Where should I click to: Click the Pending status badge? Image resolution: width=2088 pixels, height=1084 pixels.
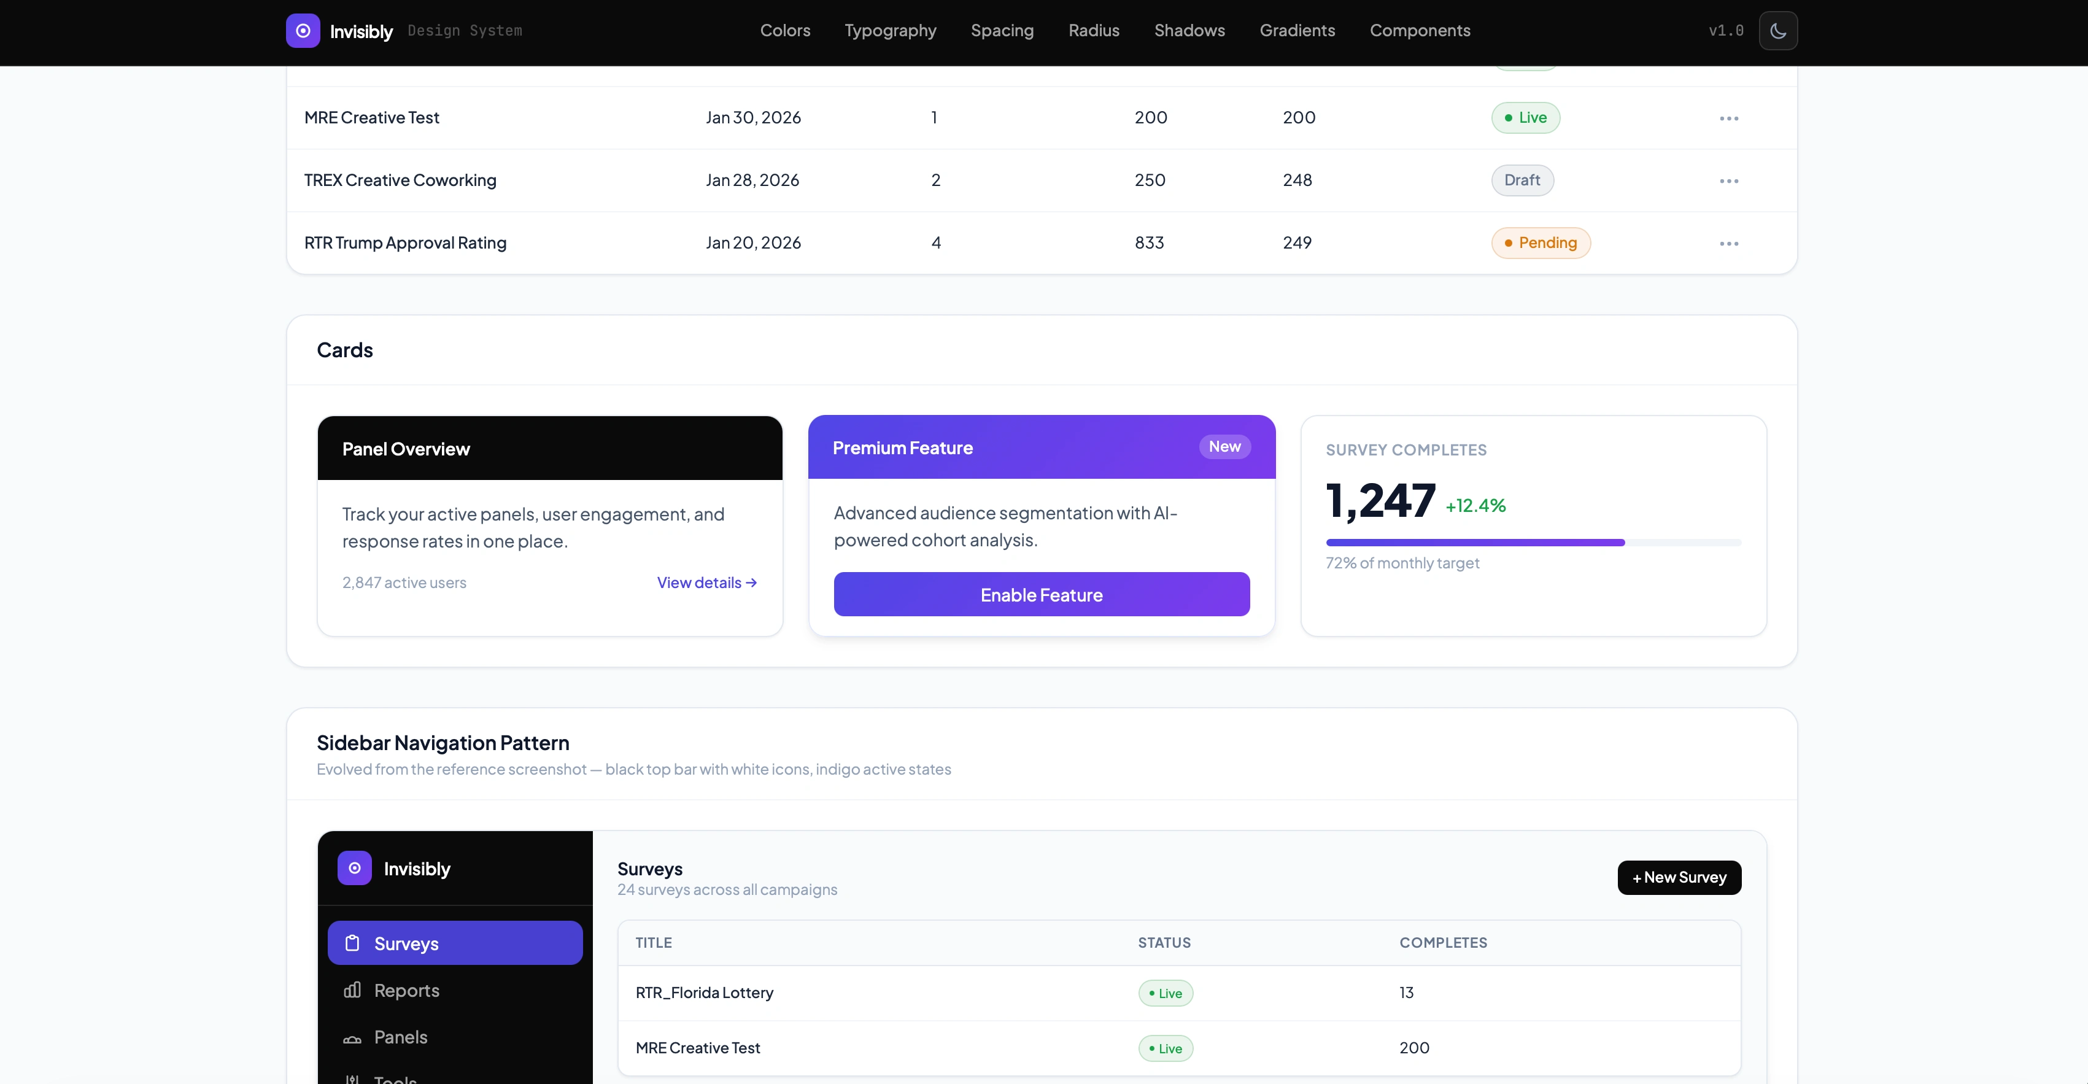[1540, 242]
